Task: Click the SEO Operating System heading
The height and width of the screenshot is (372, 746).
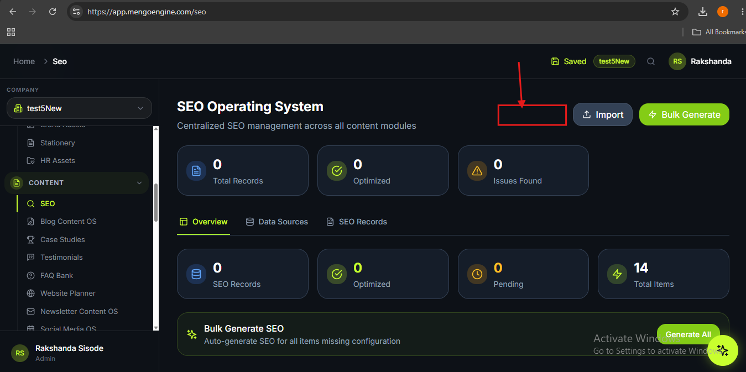Action: (x=250, y=107)
